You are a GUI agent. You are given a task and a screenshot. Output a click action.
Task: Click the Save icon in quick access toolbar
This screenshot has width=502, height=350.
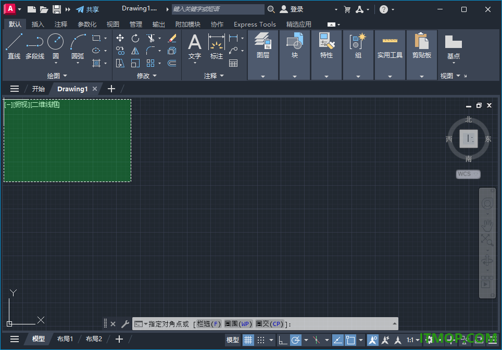point(57,9)
